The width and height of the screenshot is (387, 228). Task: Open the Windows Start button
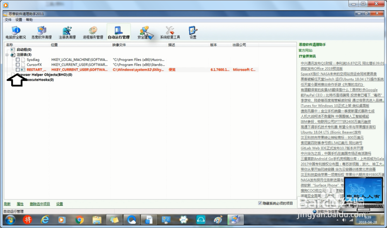point(10,219)
